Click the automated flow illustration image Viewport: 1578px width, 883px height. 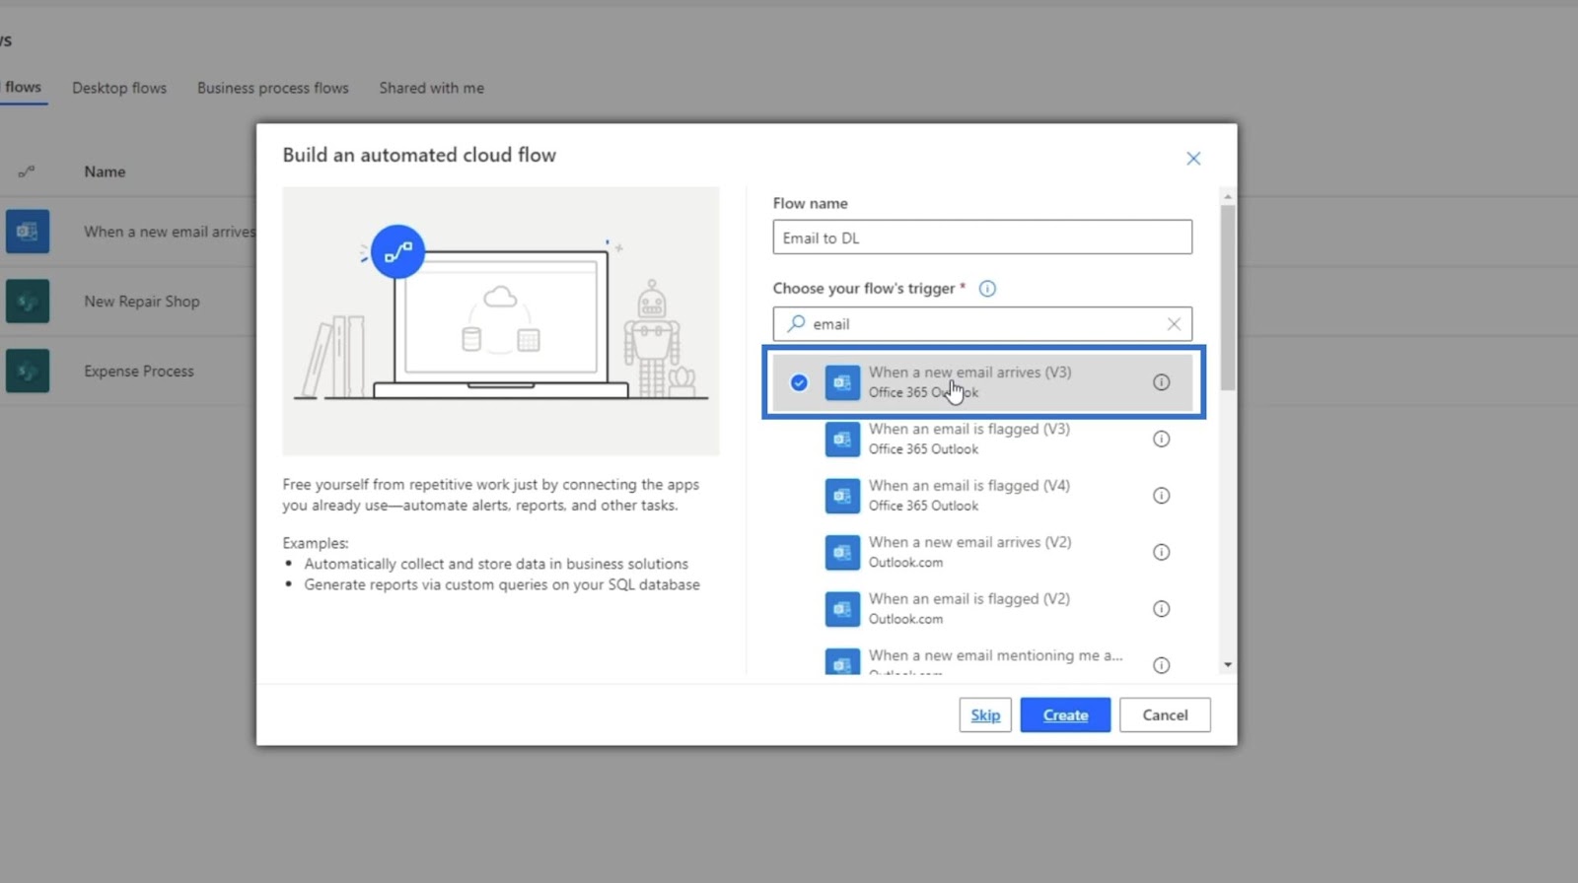point(501,321)
